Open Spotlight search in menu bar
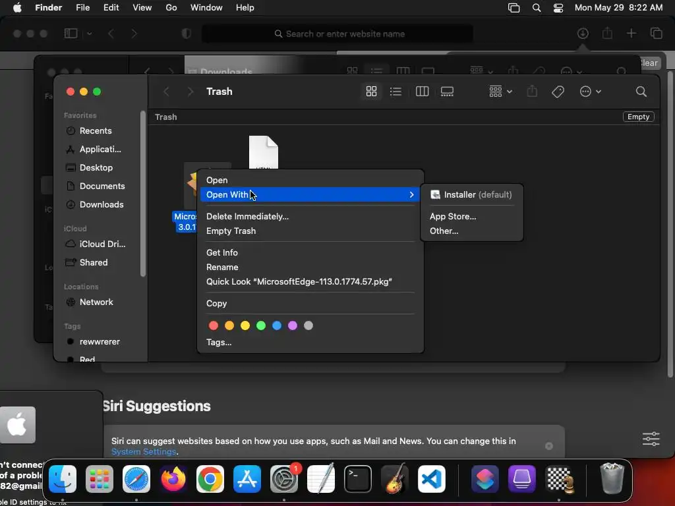The width and height of the screenshot is (675, 506). [537, 8]
